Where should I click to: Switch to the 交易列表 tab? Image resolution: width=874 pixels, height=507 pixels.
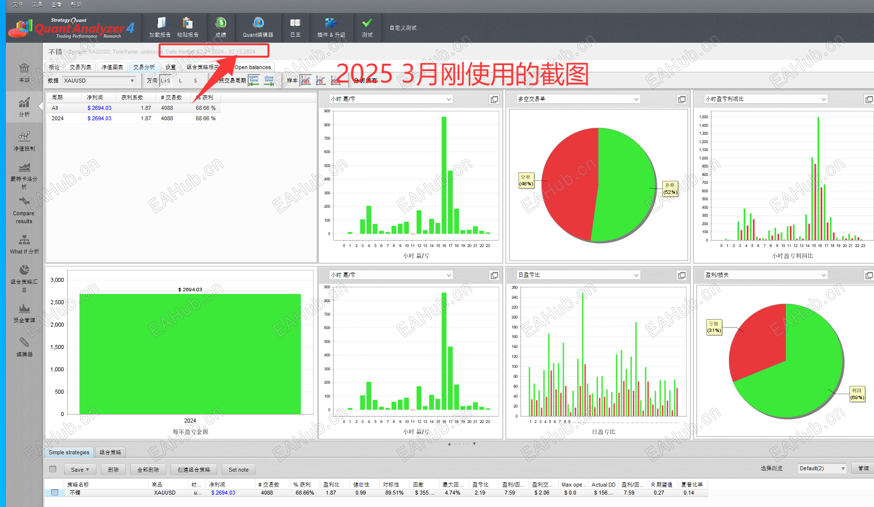pyautogui.click(x=81, y=67)
